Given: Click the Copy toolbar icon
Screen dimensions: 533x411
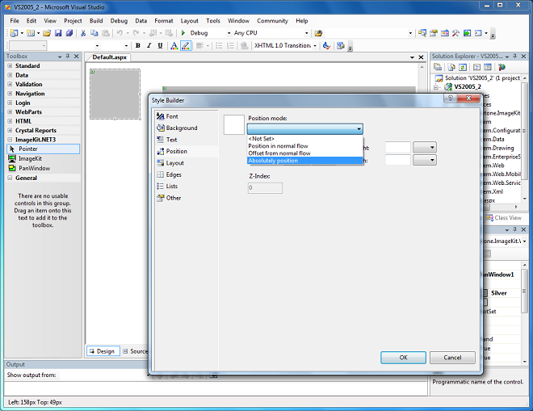Looking at the screenshot, I should click(x=94, y=33).
